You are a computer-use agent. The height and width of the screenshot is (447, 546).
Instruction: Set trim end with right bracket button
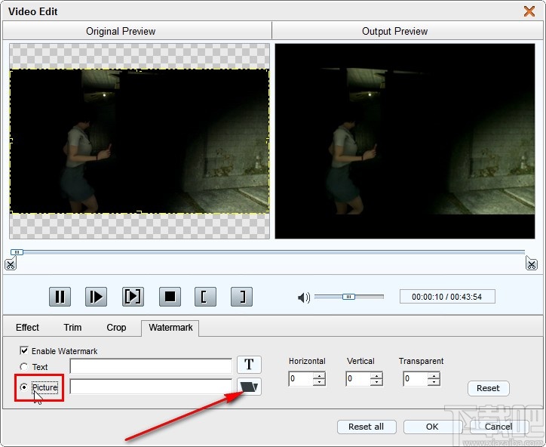click(241, 297)
